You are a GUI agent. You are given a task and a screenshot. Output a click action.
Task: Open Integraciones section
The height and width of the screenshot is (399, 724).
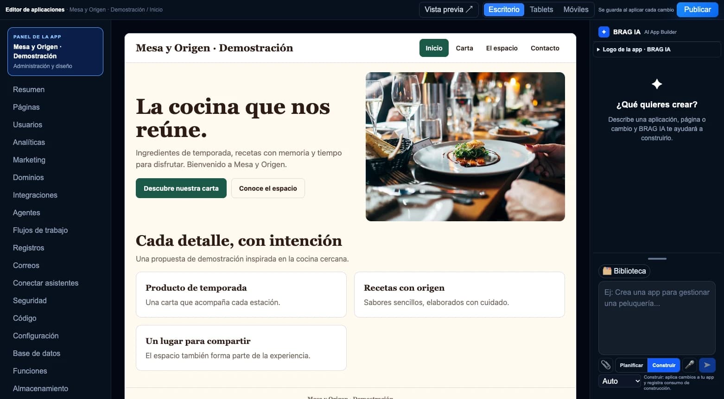pos(35,195)
